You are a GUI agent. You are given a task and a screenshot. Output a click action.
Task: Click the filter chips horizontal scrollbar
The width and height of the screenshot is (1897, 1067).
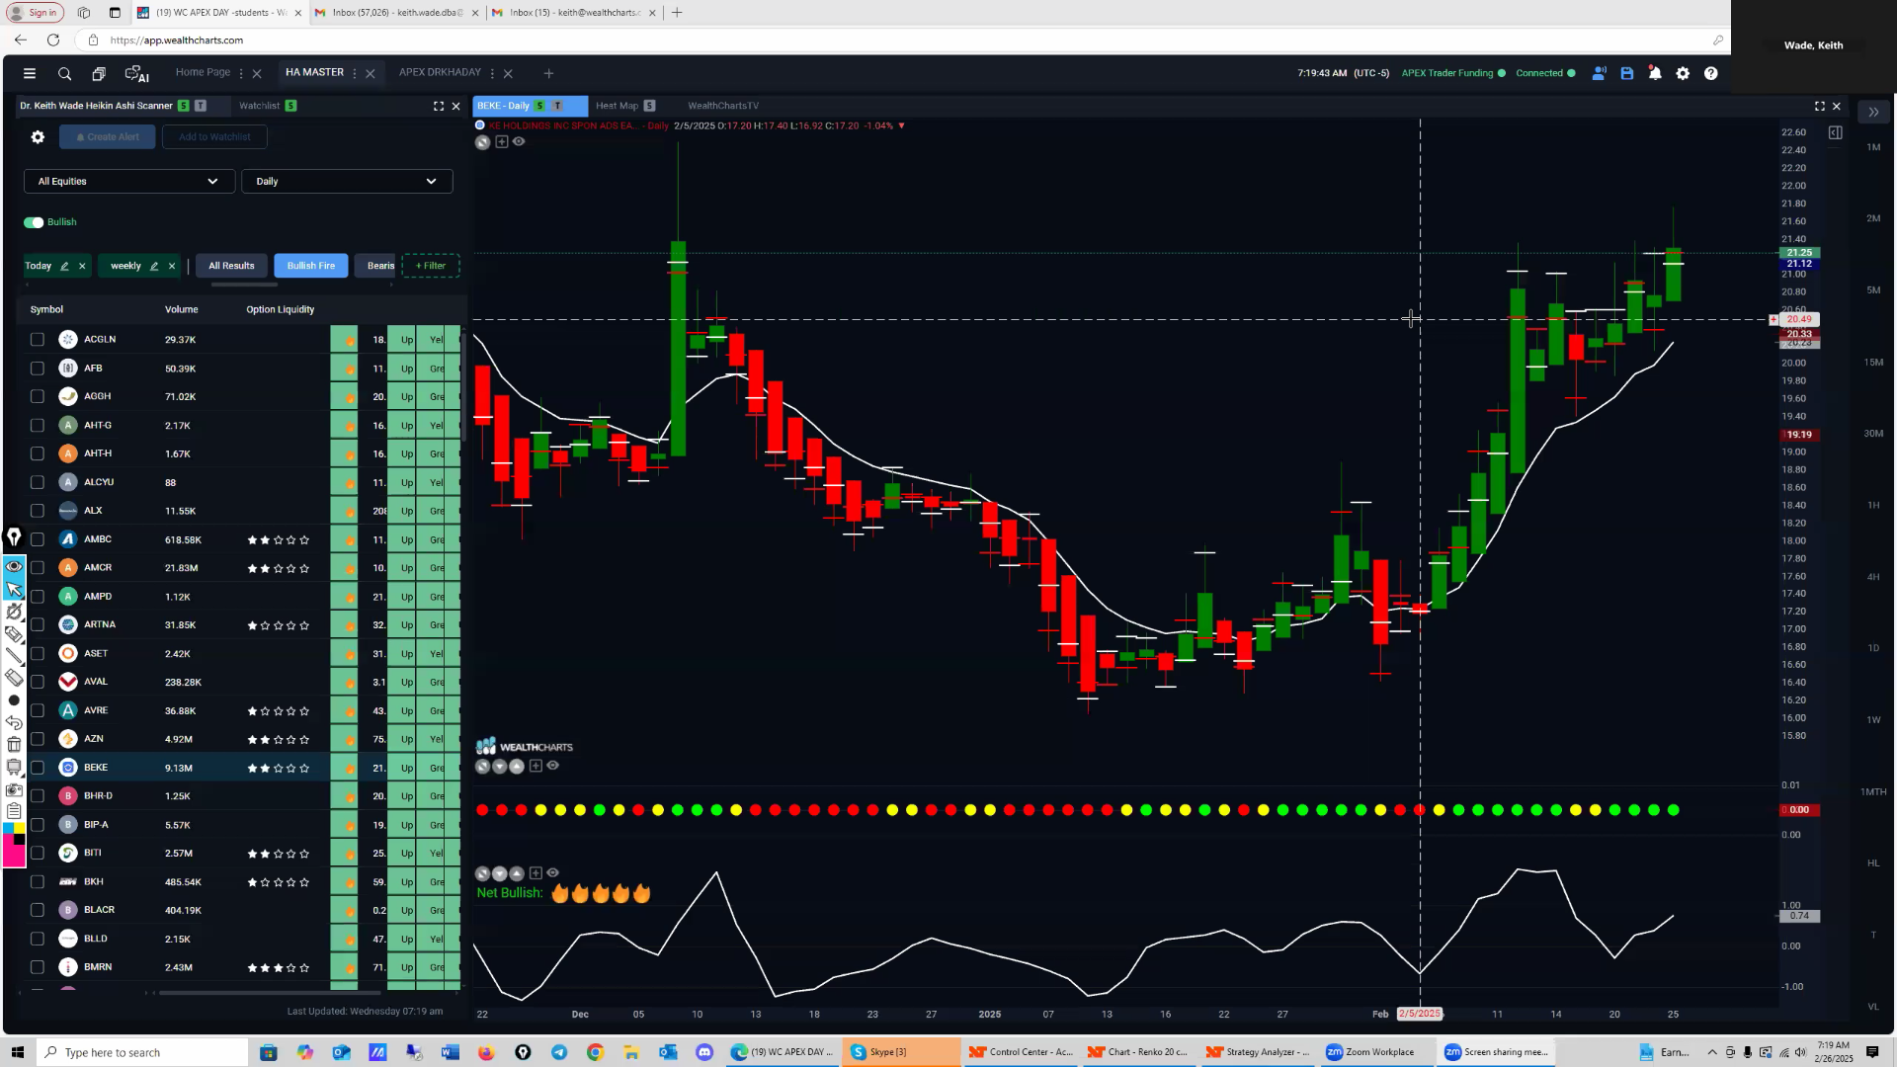tap(244, 285)
